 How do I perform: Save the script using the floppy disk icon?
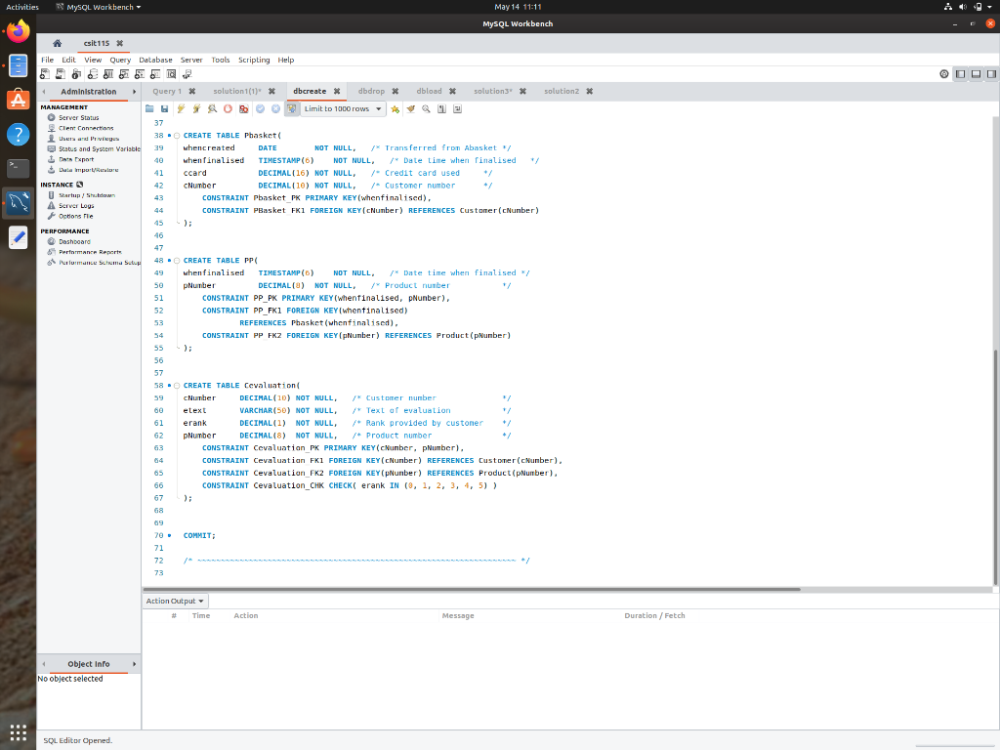pyautogui.click(x=165, y=108)
